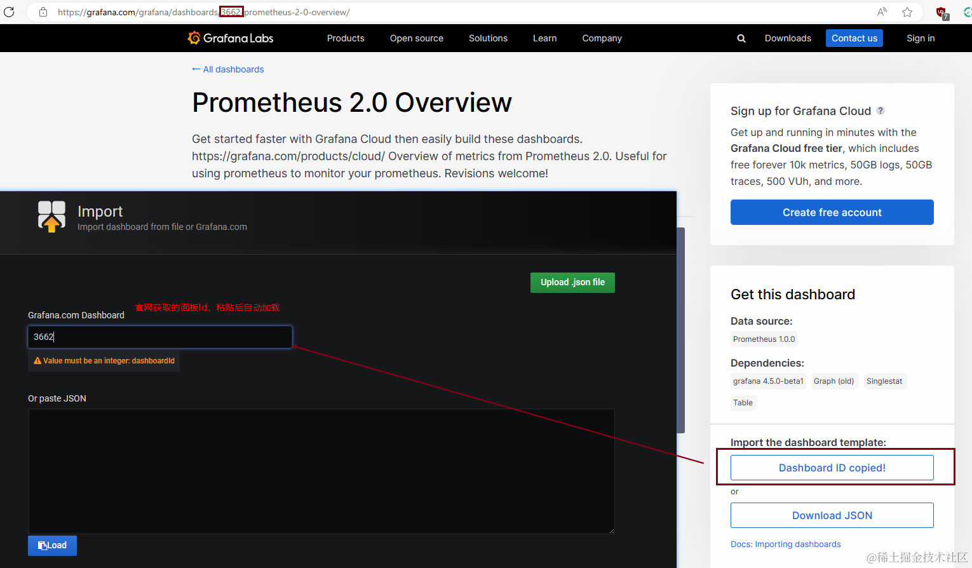Click the site lock icon in address bar
The image size is (972, 568).
(x=43, y=12)
